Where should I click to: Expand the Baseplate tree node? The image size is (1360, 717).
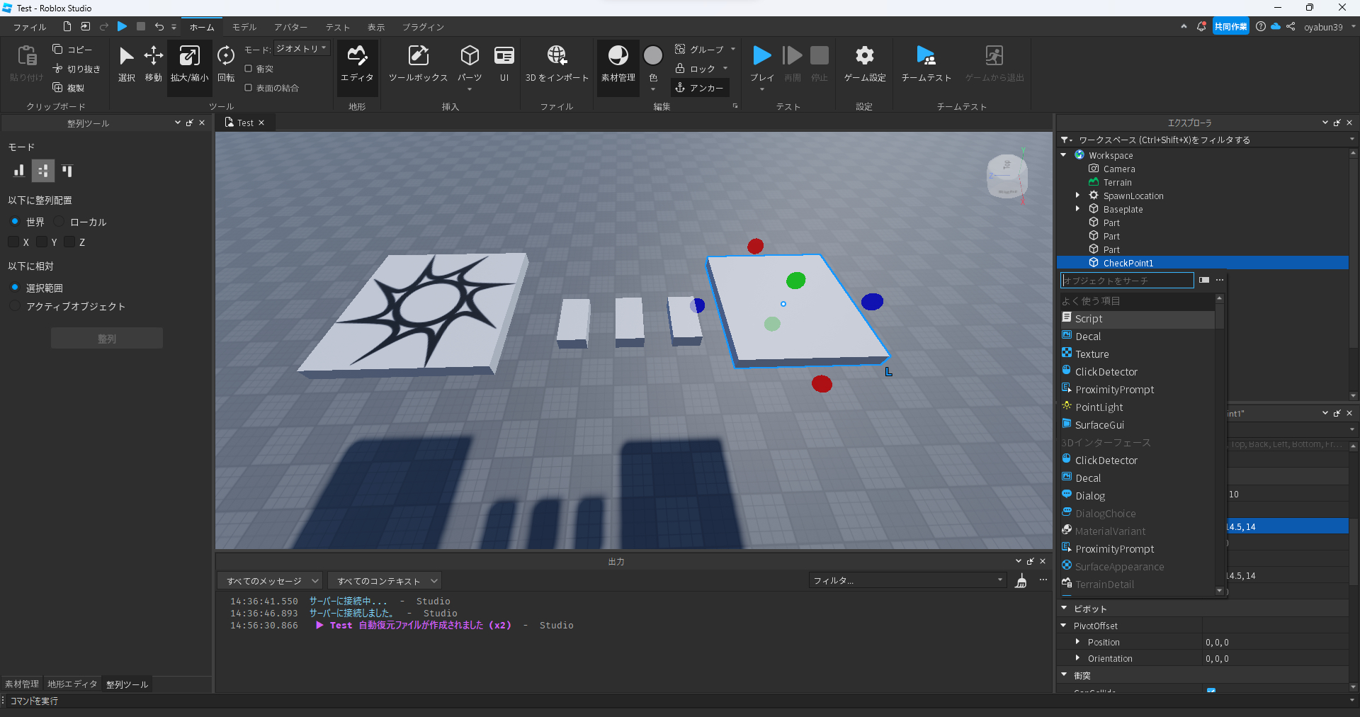(1078, 209)
